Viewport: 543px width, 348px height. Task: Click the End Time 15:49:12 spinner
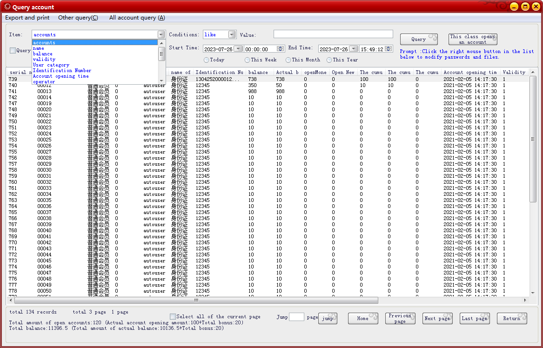point(389,49)
